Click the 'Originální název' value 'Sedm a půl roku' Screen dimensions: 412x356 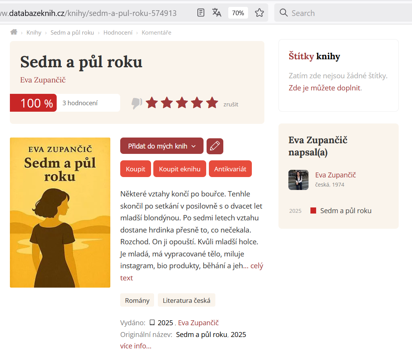tap(202, 334)
